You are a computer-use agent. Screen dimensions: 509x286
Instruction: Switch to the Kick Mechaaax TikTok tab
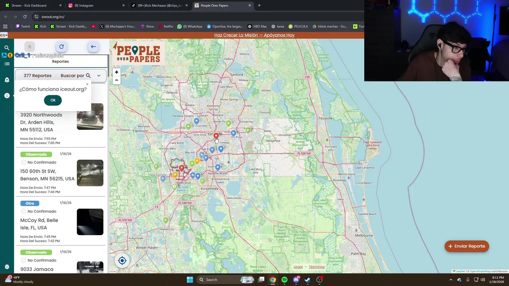(159, 6)
